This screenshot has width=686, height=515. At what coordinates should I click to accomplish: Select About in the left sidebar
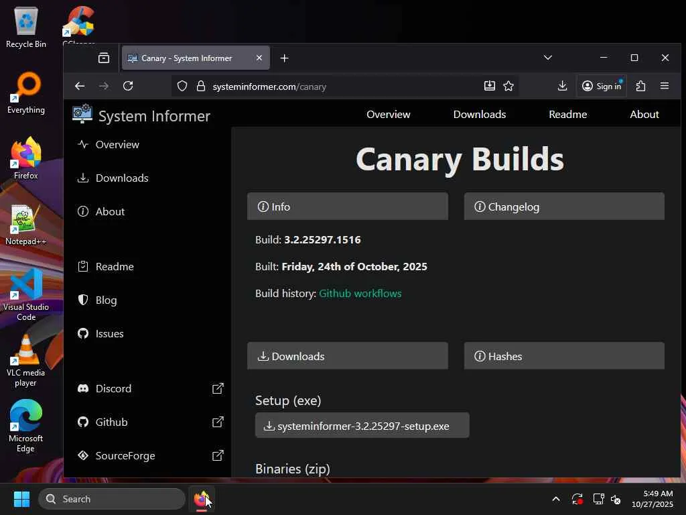[111, 211]
